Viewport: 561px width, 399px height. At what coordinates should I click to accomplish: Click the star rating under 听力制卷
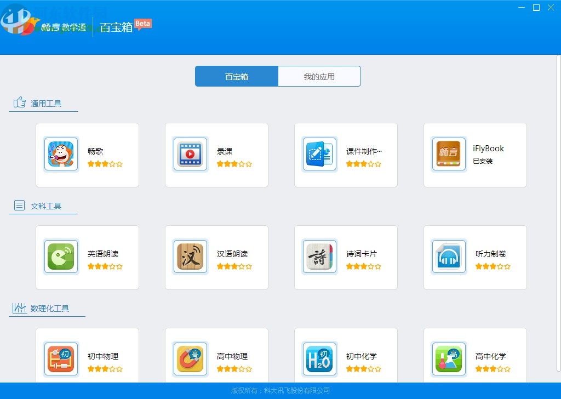click(x=493, y=266)
